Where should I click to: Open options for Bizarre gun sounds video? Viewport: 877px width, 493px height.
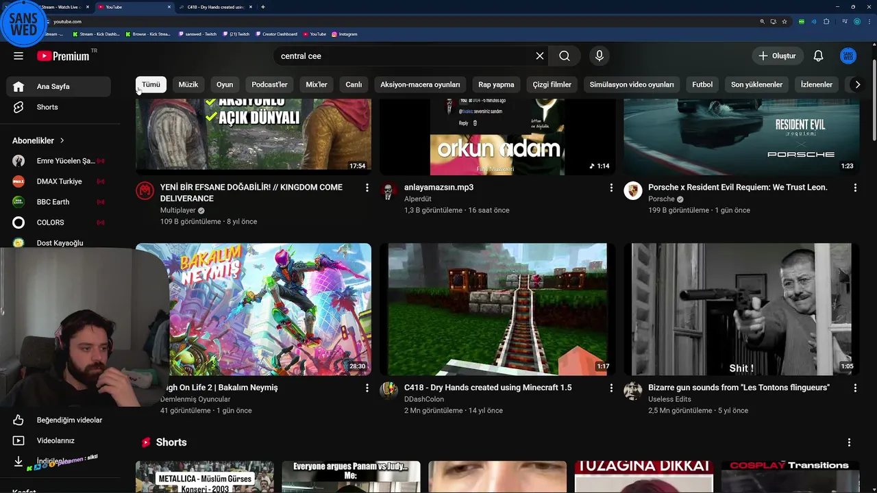855,388
